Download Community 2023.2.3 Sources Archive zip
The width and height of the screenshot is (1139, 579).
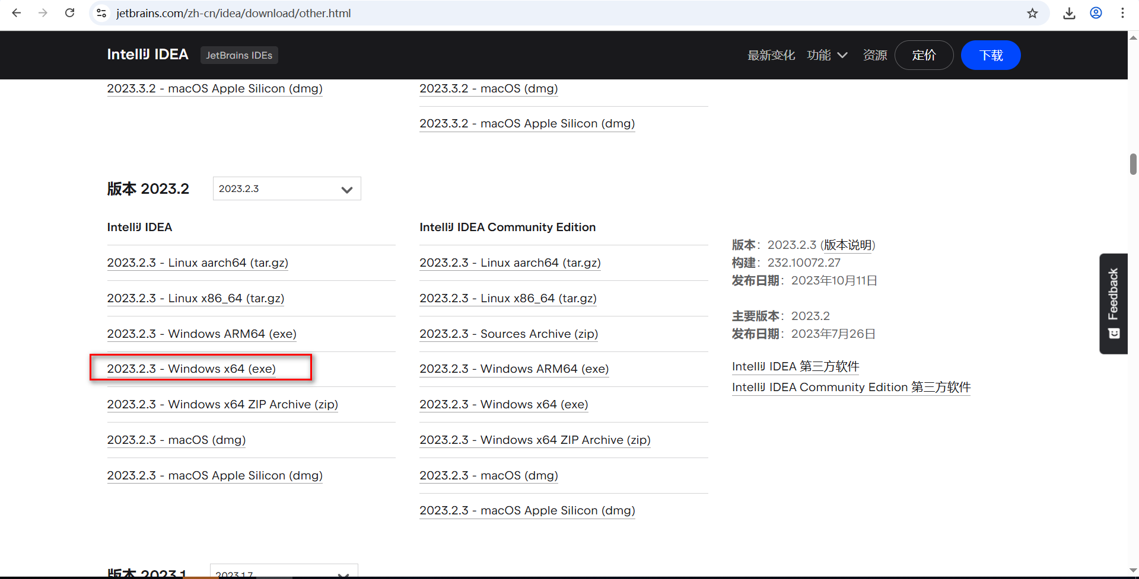[x=509, y=334]
